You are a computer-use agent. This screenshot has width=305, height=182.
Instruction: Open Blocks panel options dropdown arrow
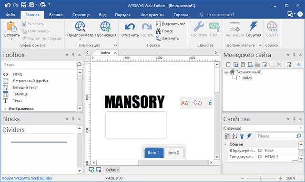(x=67, y=119)
